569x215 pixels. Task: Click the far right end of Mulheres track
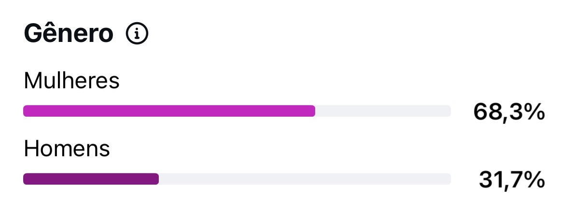click(448, 111)
